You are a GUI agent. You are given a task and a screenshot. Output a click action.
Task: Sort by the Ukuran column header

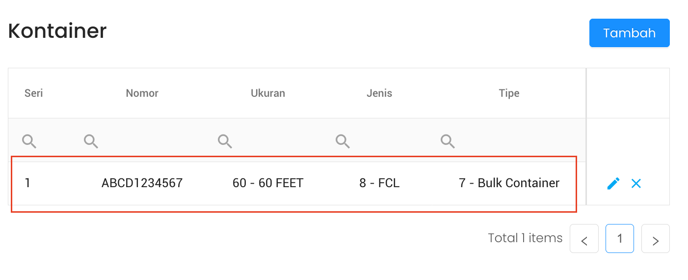tap(267, 93)
